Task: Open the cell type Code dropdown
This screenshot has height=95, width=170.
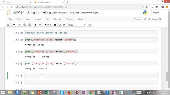Action: (76, 25)
